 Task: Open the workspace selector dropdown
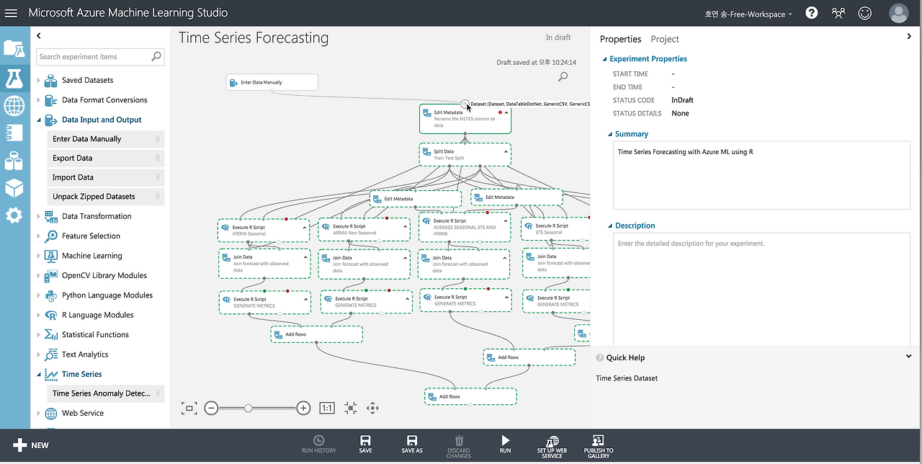click(x=748, y=14)
